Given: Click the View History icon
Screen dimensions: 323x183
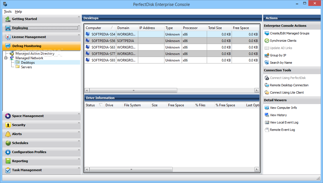Looking at the screenshot, I should click(267, 115).
